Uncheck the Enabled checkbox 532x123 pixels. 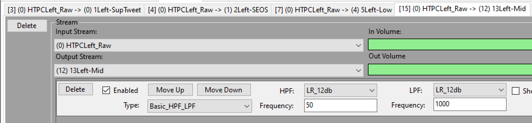(106, 90)
